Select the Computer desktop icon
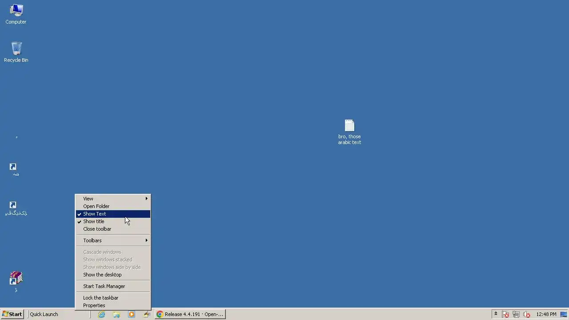Viewport: 569px width, 320px height. (16, 14)
